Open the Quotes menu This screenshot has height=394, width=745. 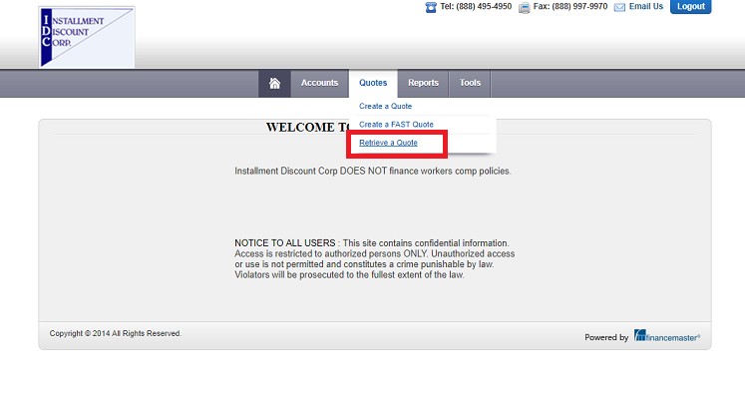pos(373,83)
